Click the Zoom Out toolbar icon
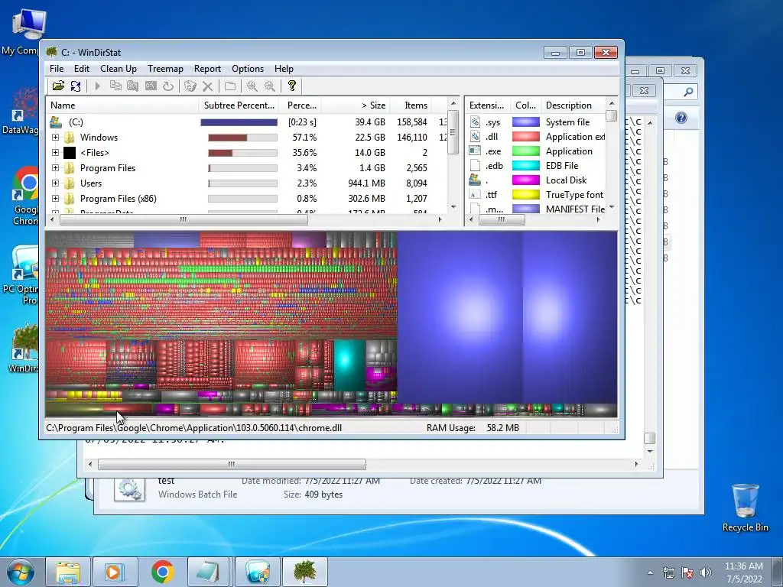Image resolution: width=783 pixels, height=587 pixels. (x=270, y=86)
